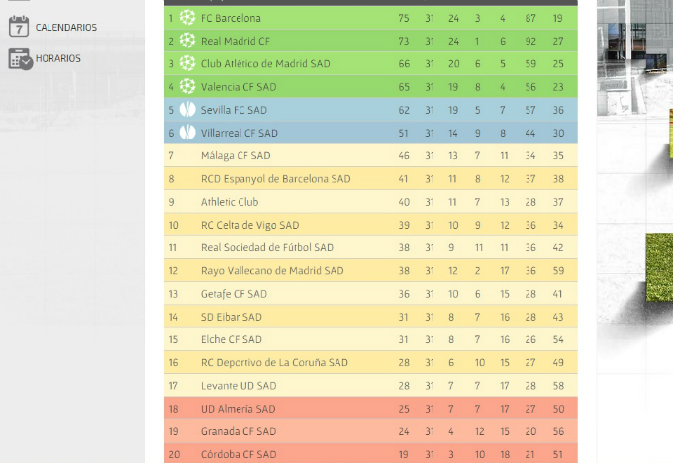Open the CALENDARIOS menu item
The image size is (673, 463).
[66, 27]
